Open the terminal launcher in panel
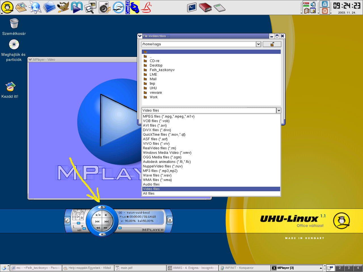Image resolution: width=363 pixels, height=272 pixels. pos(192,7)
